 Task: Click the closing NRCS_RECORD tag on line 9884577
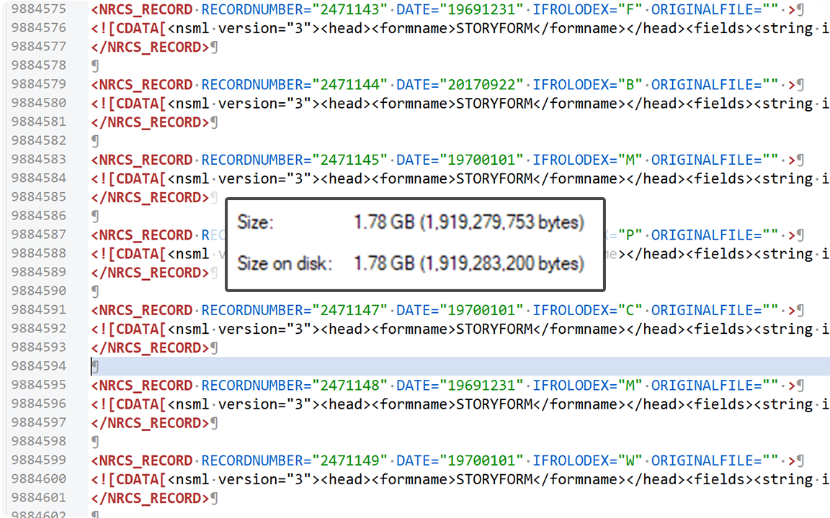coord(150,47)
